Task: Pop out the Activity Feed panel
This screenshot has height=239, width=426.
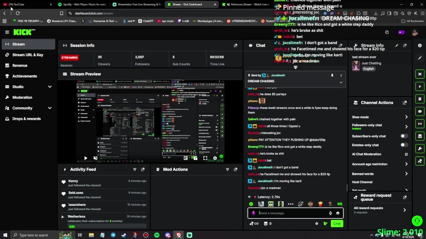Action: point(143,169)
